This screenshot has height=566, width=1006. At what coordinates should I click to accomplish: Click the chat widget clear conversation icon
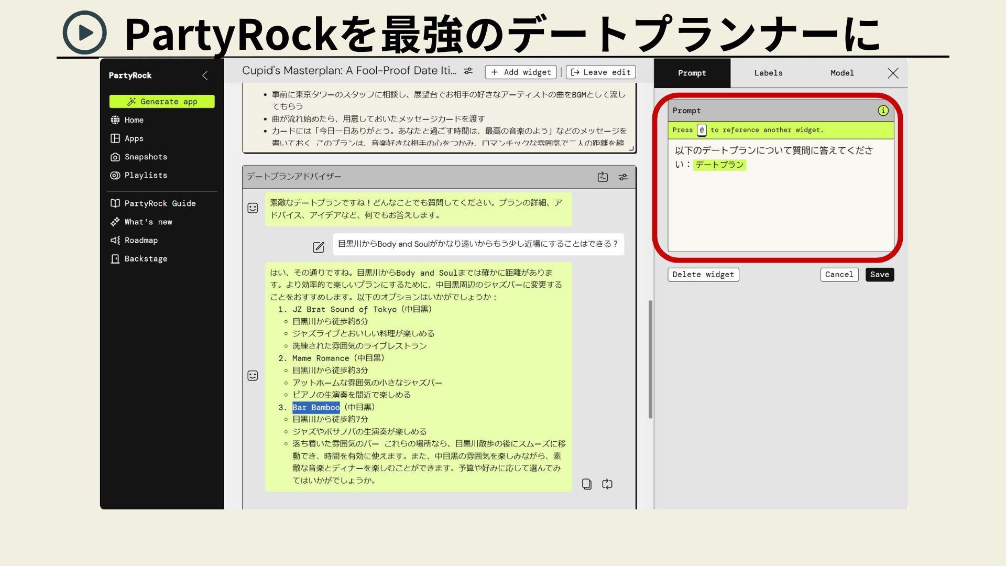pyautogui.click(x=603, y=177)
